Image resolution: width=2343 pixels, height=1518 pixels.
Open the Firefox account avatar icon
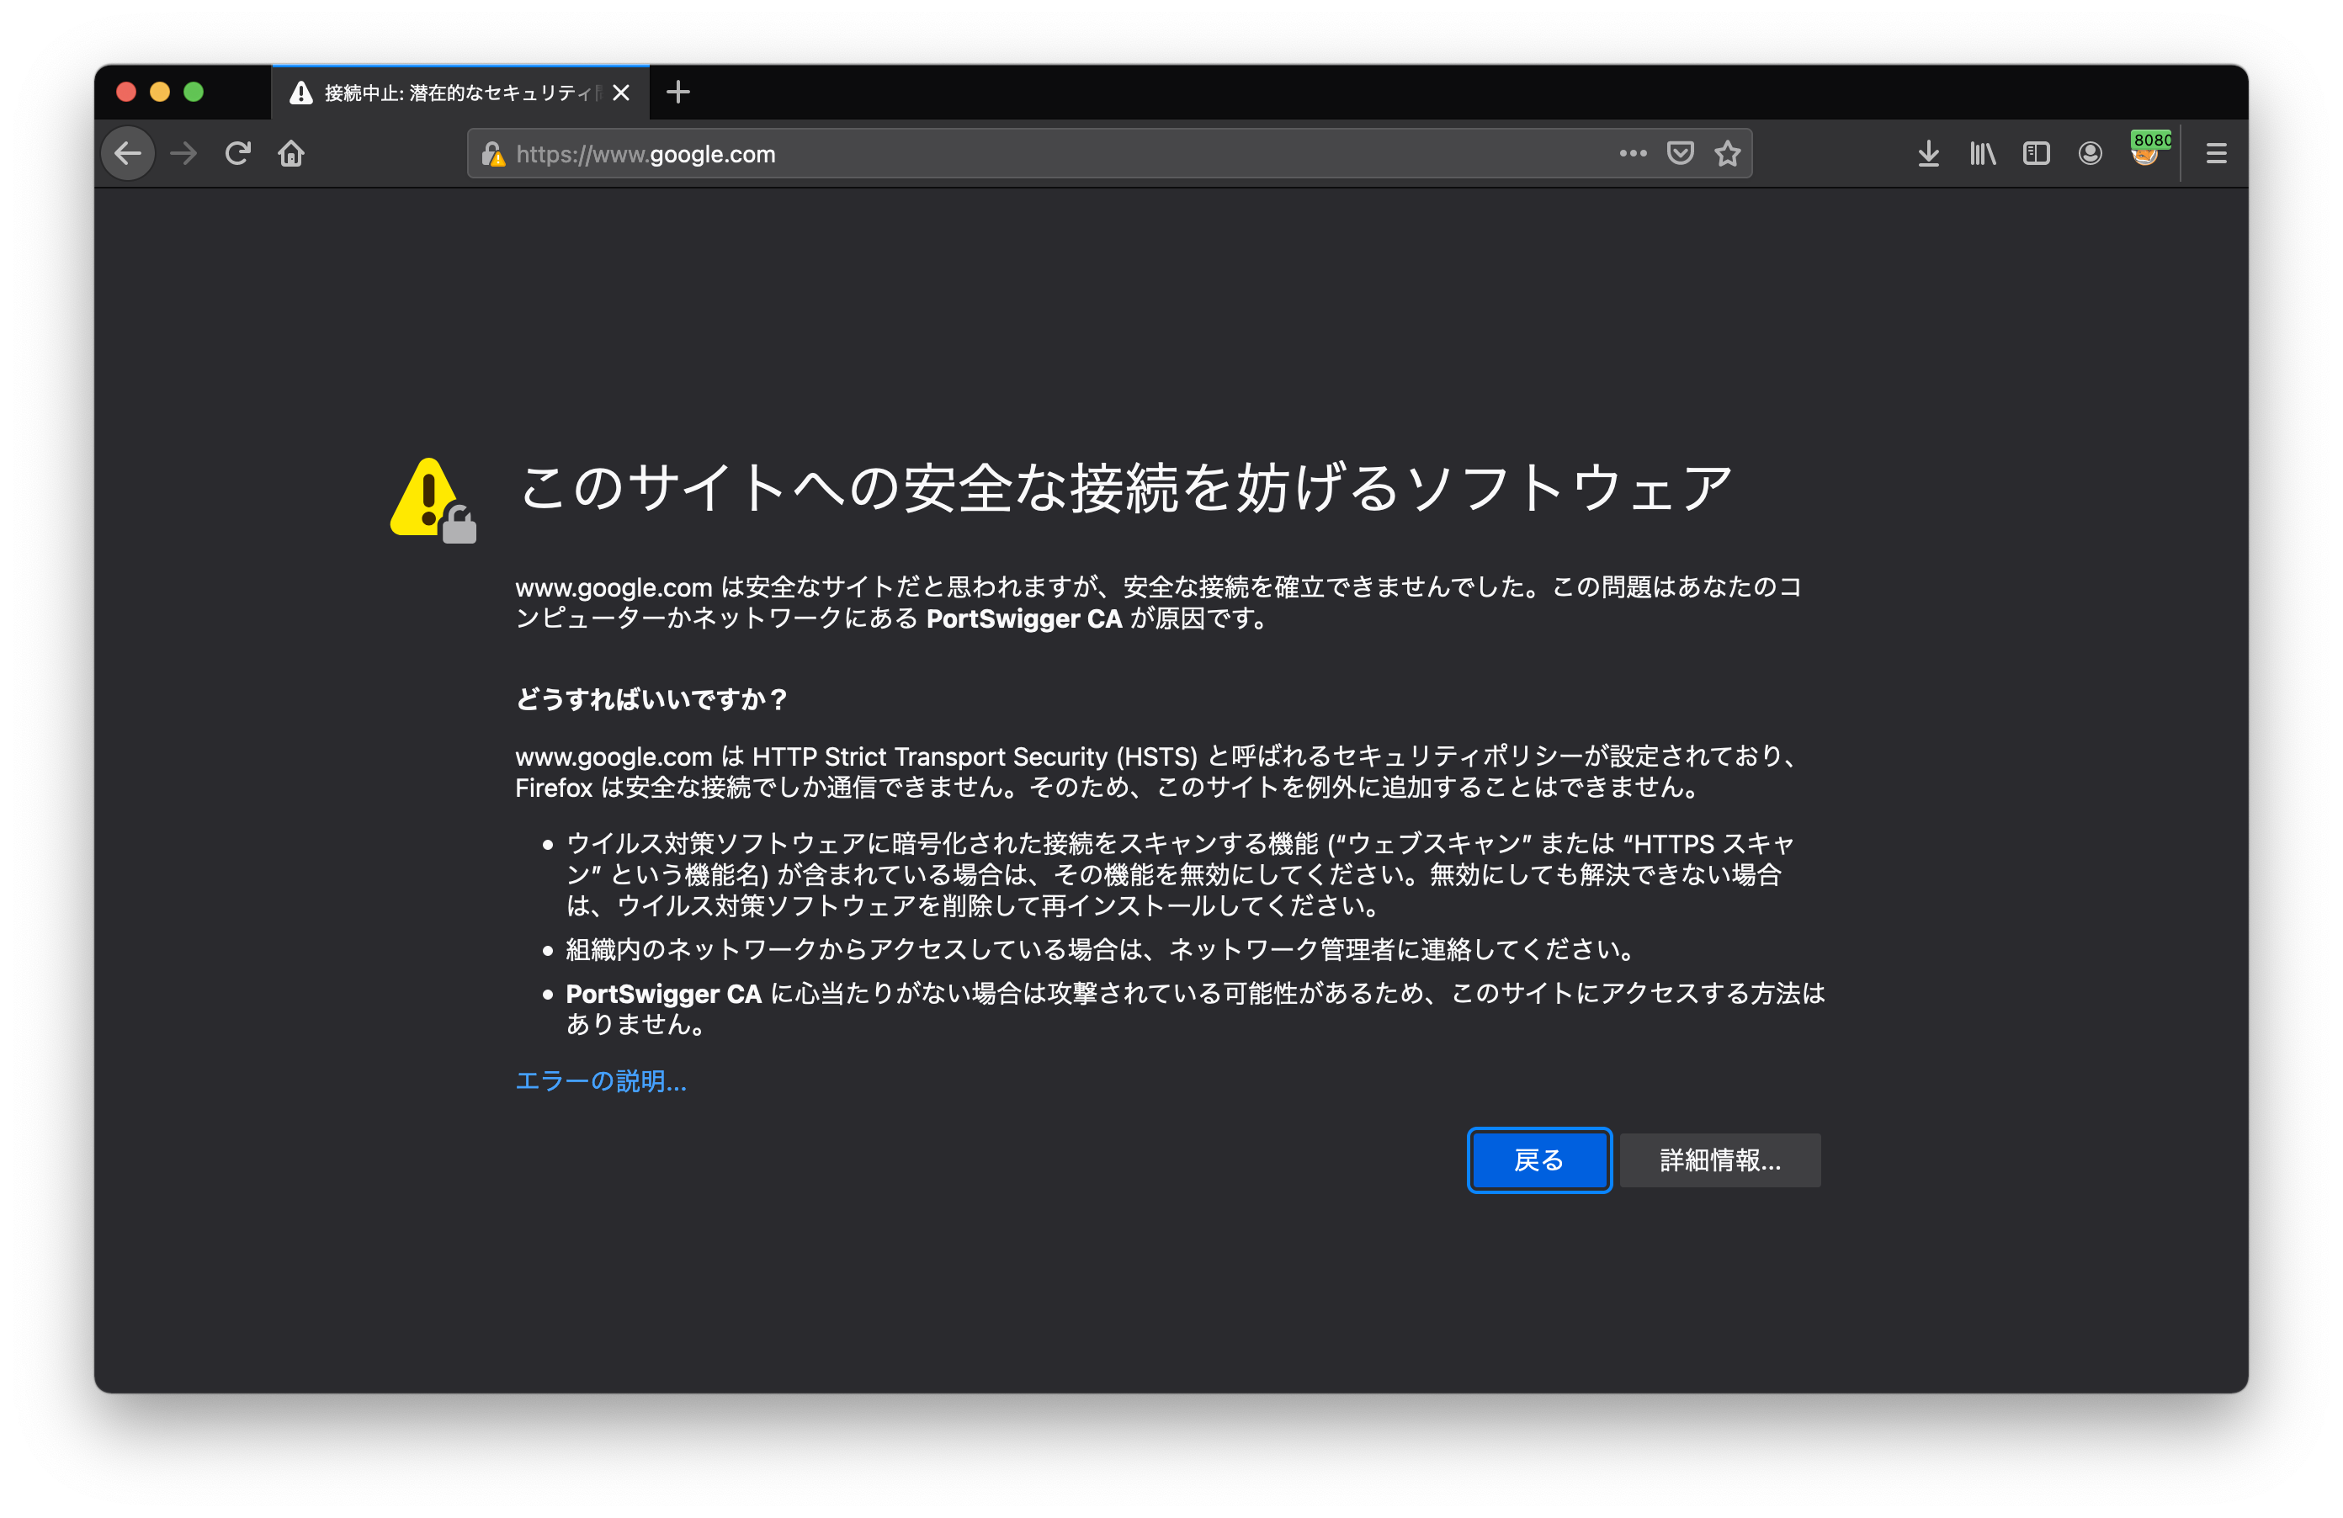point(2090,154)
